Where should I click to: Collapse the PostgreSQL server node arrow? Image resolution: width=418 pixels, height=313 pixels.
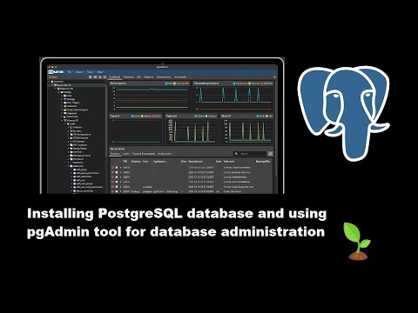(52, 85)
